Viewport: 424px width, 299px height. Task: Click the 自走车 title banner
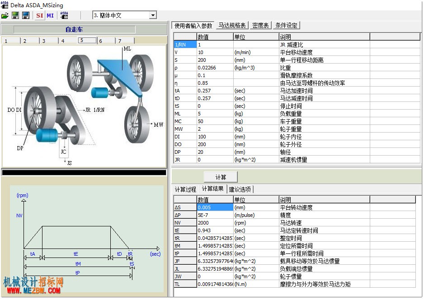[75, 29]
